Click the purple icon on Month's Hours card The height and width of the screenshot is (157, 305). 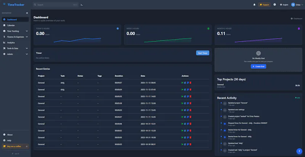pyautogui.click(x=299, y=28)
